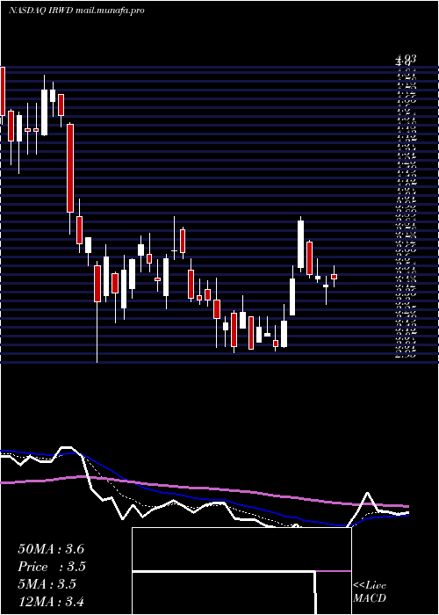This screenshot has height=615, width=439.
Task: Click the last red candlestick on the chart
Action: [x=334, y=277]
